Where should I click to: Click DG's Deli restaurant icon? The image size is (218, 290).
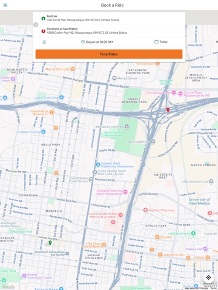[x=157, y=237]
